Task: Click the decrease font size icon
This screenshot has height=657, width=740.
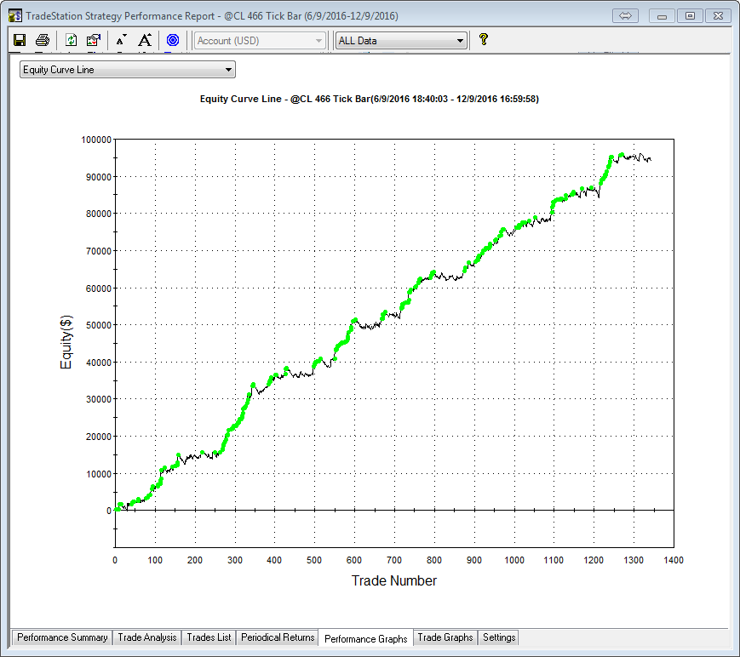Action: pos(121,40)
